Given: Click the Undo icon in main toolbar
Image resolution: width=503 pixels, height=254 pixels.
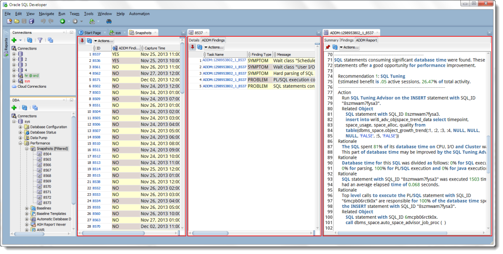Looking at the screenshot, I should (x=43, y=21).
